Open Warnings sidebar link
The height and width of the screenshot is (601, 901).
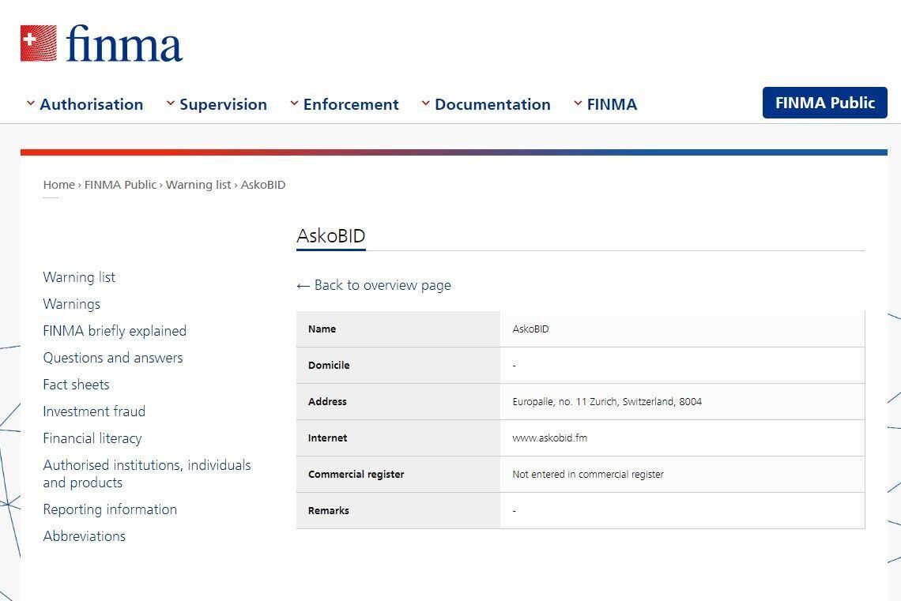point(72,304)
